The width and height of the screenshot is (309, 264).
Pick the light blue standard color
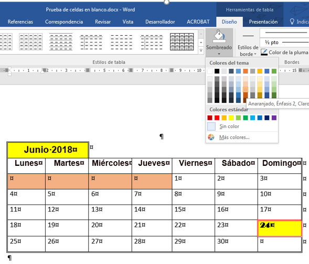pyautogui.click(x=252, y=118)
